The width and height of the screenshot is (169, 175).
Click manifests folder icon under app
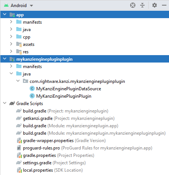tap(19, 22)
